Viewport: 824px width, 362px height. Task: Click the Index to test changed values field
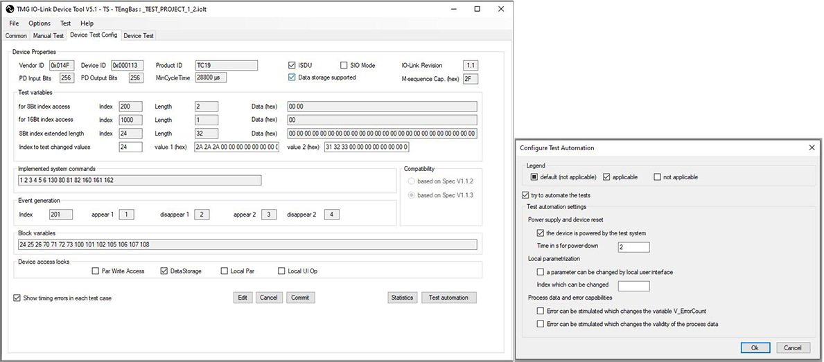click(130, 147)
